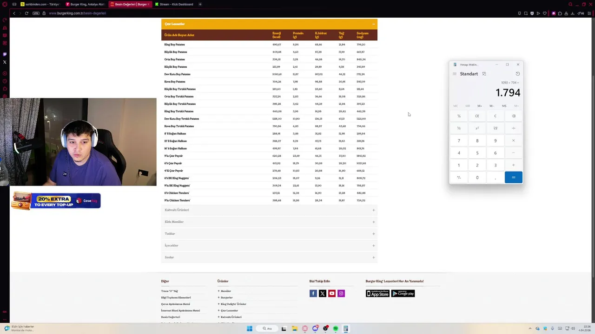The image size is (595, 334).
Task: Click the 9'lu Chicken Tenders row
Action: (x=269, y=200)
